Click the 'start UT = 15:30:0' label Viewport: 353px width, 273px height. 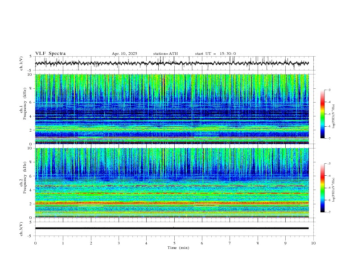click(215, 54)
